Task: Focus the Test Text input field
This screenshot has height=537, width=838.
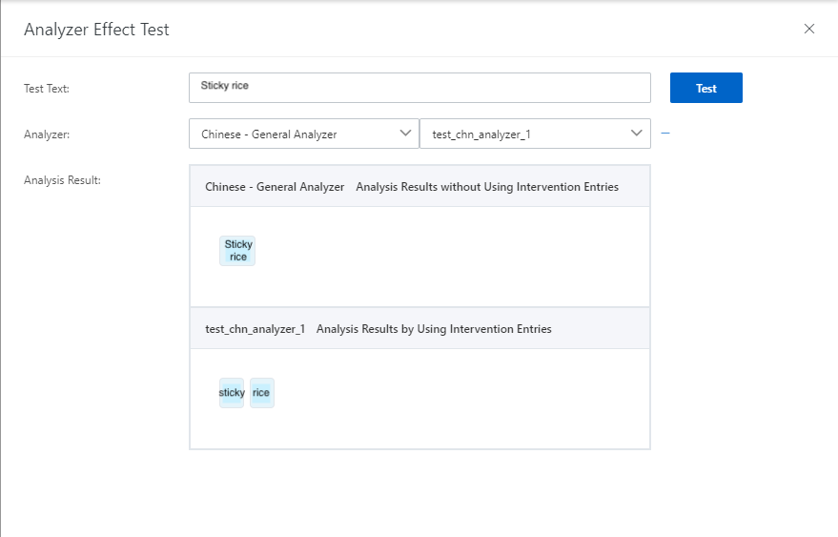Action: pos(419,88)
